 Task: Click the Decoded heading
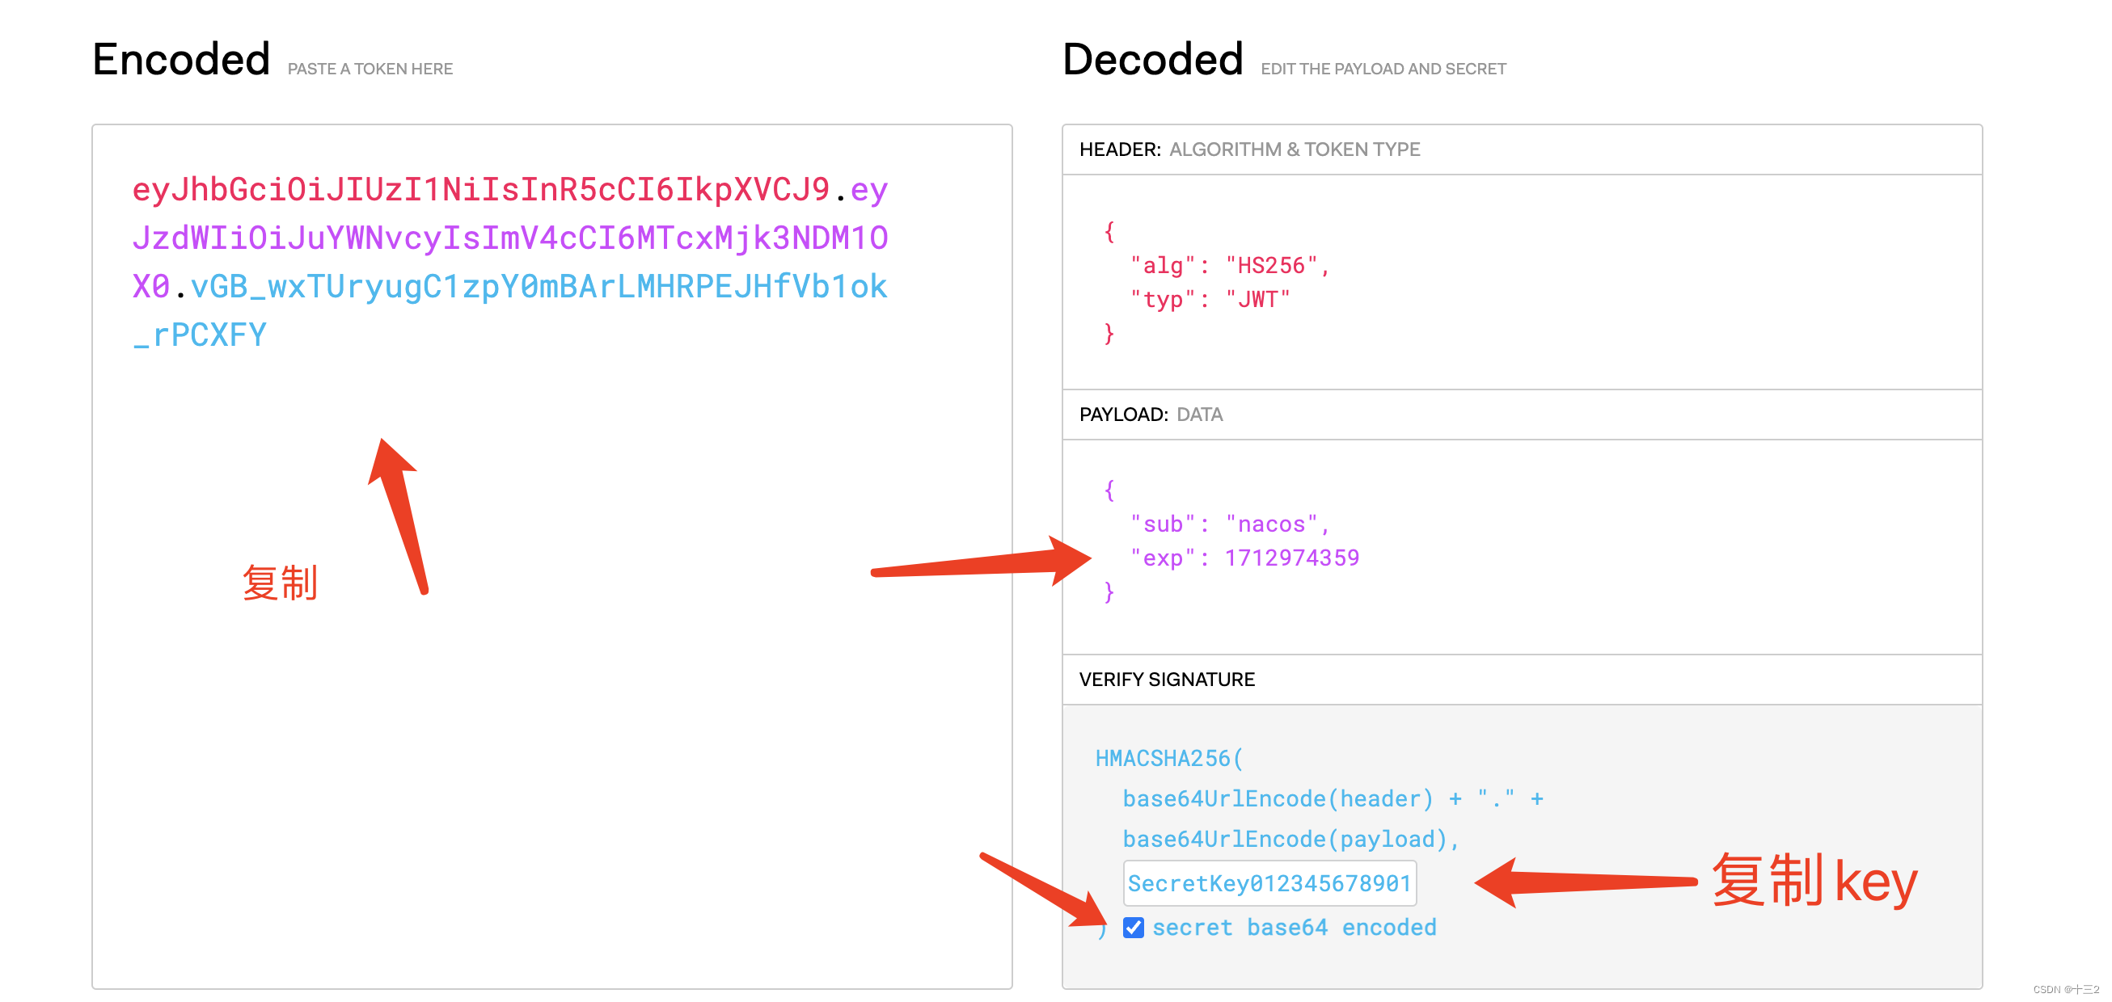pos(1152,59)
